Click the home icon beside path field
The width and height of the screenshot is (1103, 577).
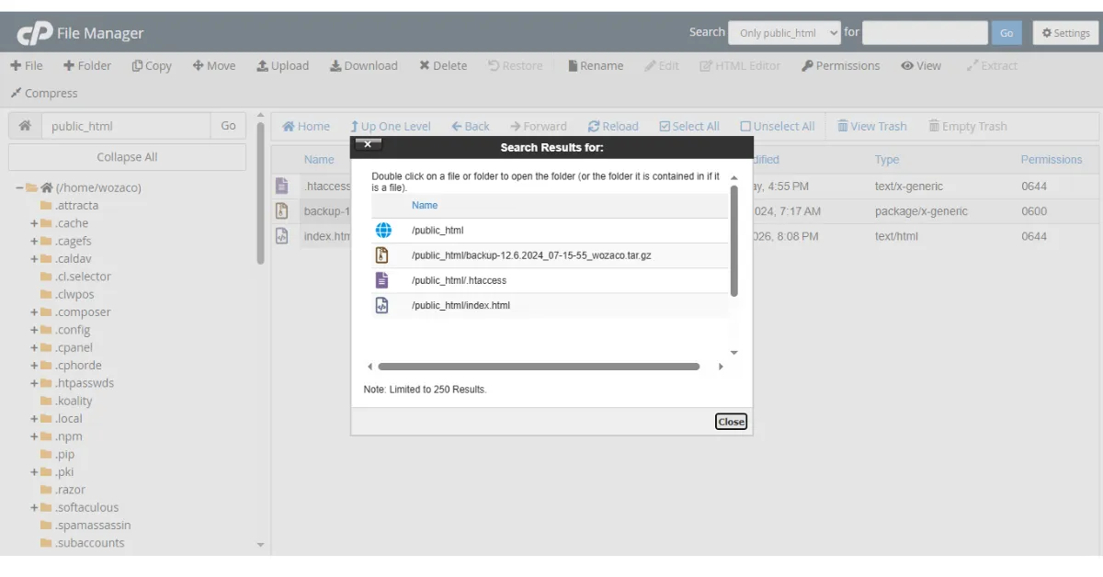(x=25, y=126)
